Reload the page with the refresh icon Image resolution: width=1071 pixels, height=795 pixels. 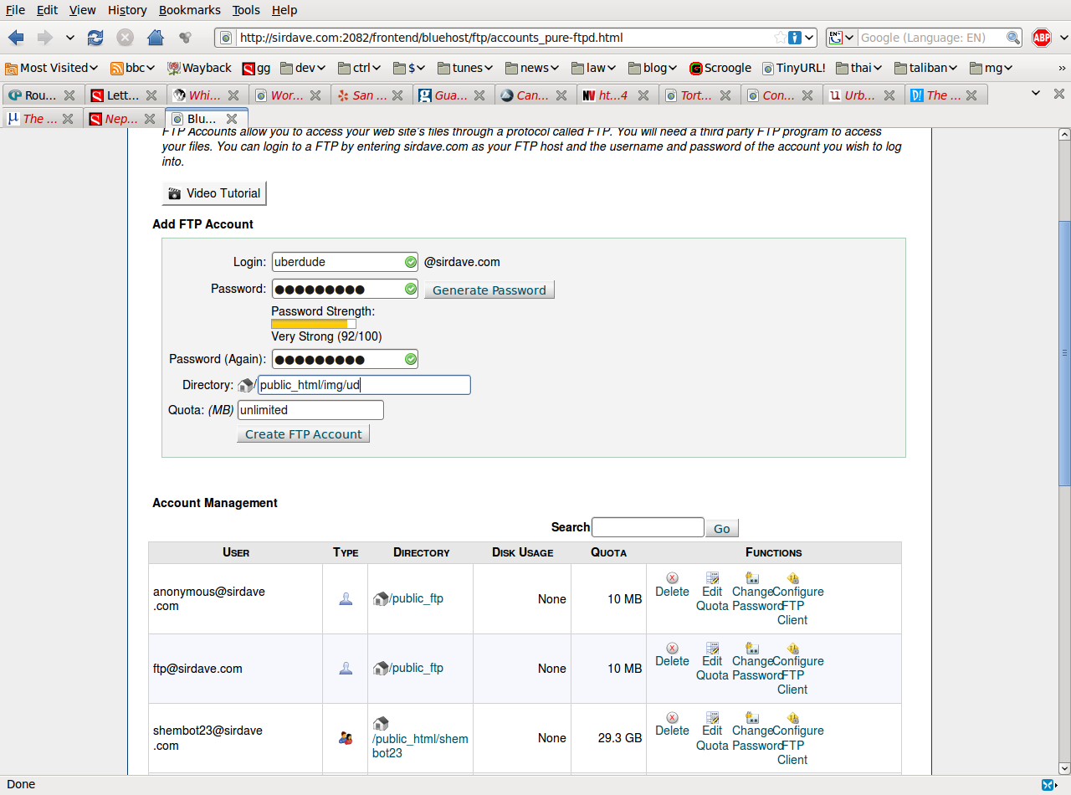(x=95, y=38)
